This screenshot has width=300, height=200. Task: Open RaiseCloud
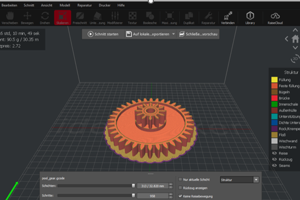tap(275, 18)
